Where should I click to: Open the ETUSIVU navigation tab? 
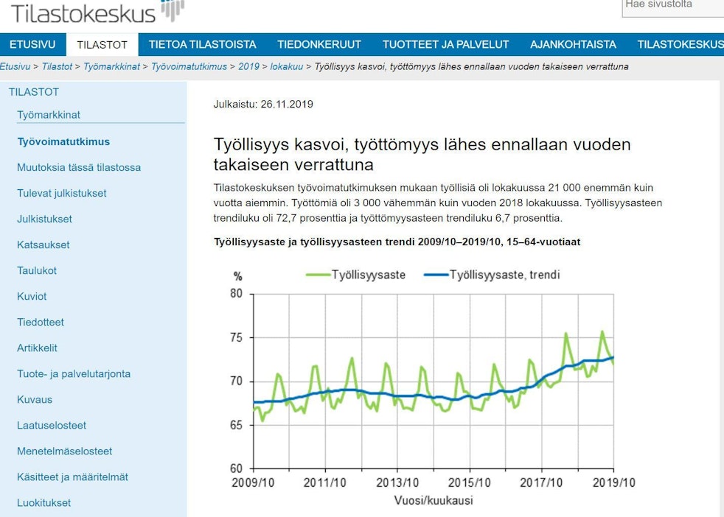(32, 44)
